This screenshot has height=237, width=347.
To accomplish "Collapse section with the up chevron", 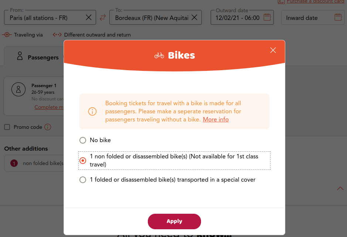I will pyautogui.click(x=340, y=188).
